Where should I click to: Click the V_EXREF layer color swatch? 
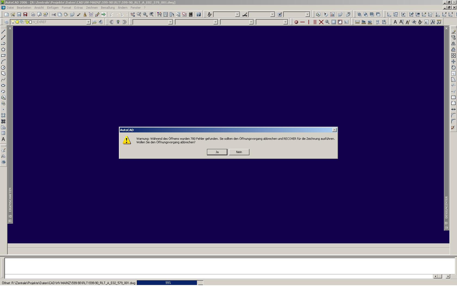click(x=30, y=22)
